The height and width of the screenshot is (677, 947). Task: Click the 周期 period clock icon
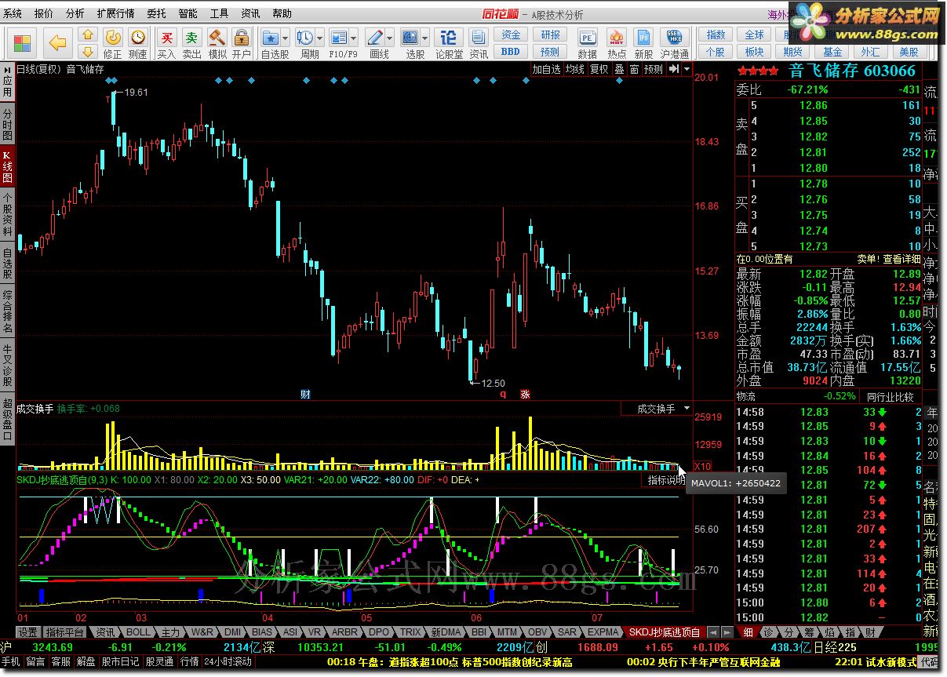point(306,37)
